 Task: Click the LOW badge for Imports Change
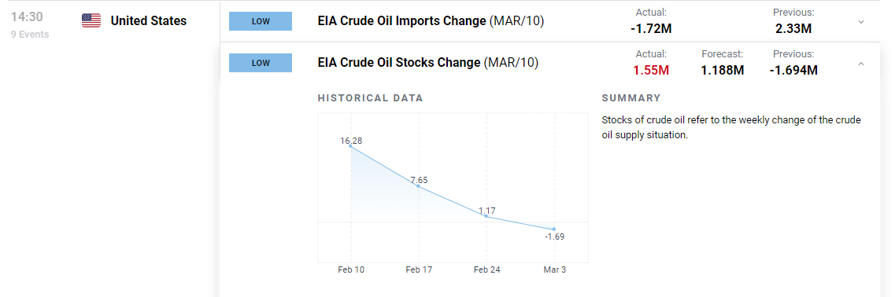tap(261, 21)
